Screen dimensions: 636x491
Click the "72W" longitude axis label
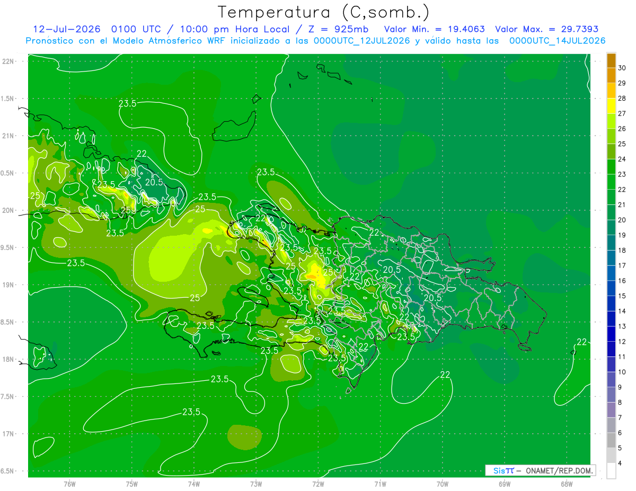pyautogui.click(x=318, y=484)
